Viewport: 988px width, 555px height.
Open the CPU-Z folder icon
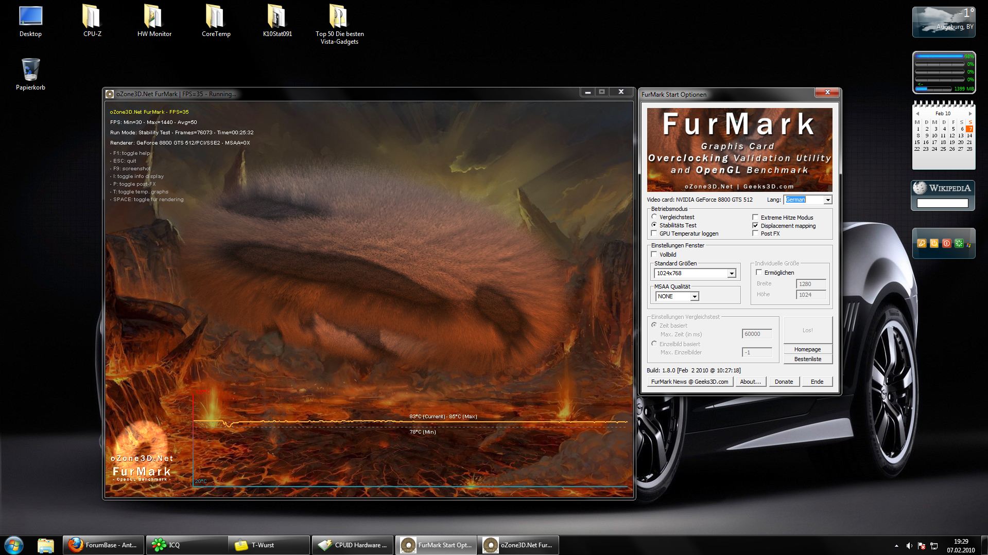92,21
